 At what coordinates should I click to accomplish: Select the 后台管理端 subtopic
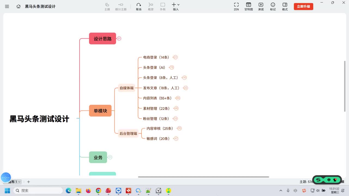point(128,133)
